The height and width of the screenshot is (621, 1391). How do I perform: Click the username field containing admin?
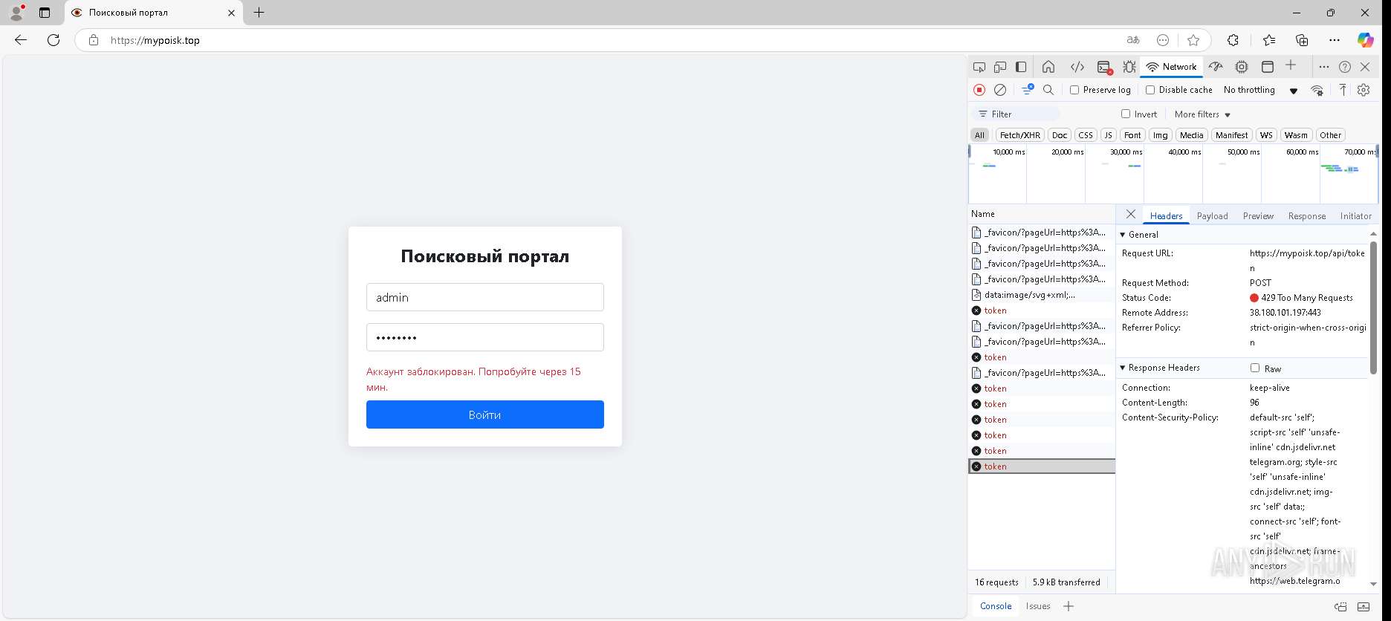pos(484,297)
